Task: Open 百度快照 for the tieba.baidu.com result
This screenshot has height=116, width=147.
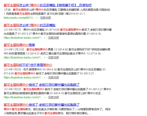Action: (x=46, y=18)
